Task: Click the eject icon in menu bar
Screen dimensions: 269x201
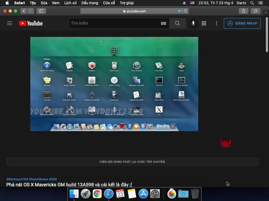Action: point(184,3)
